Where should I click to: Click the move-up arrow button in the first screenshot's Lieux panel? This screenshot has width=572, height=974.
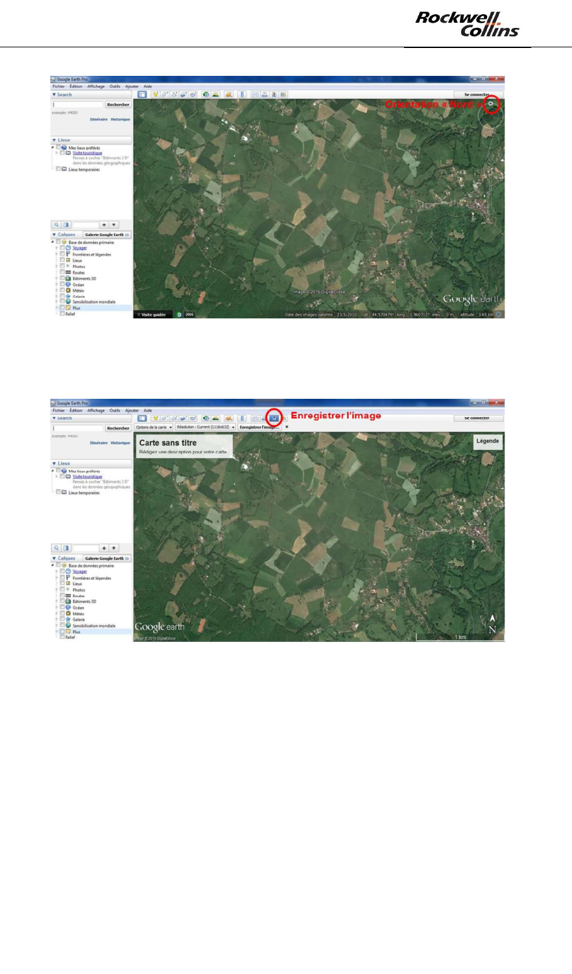click(x=104, y=225)
